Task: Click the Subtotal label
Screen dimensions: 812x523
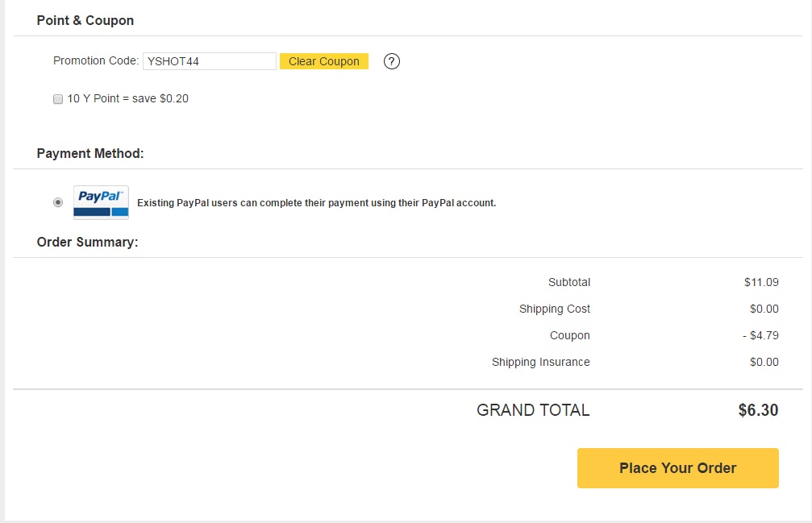Action: (x=568, y=282)
